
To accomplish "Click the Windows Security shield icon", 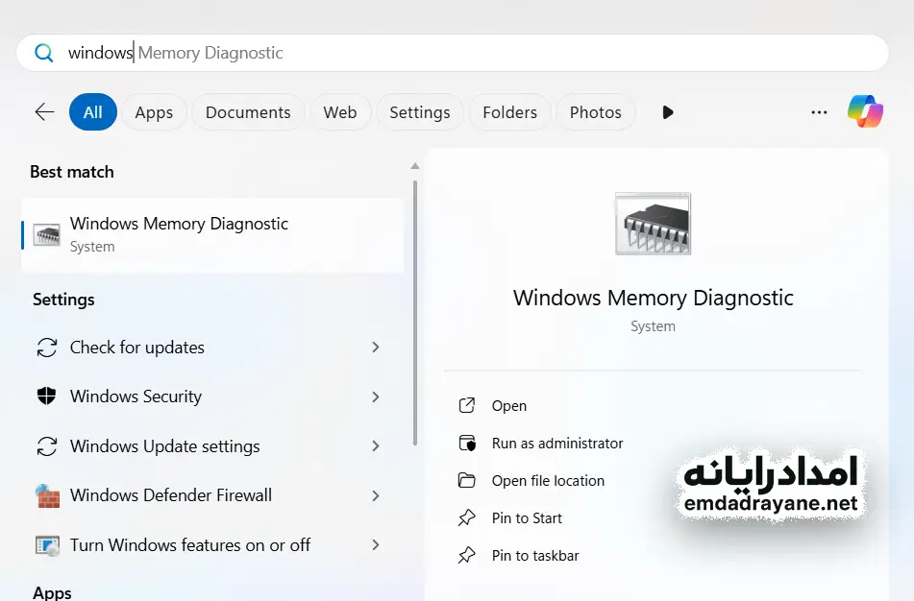I will click(47, 397).
